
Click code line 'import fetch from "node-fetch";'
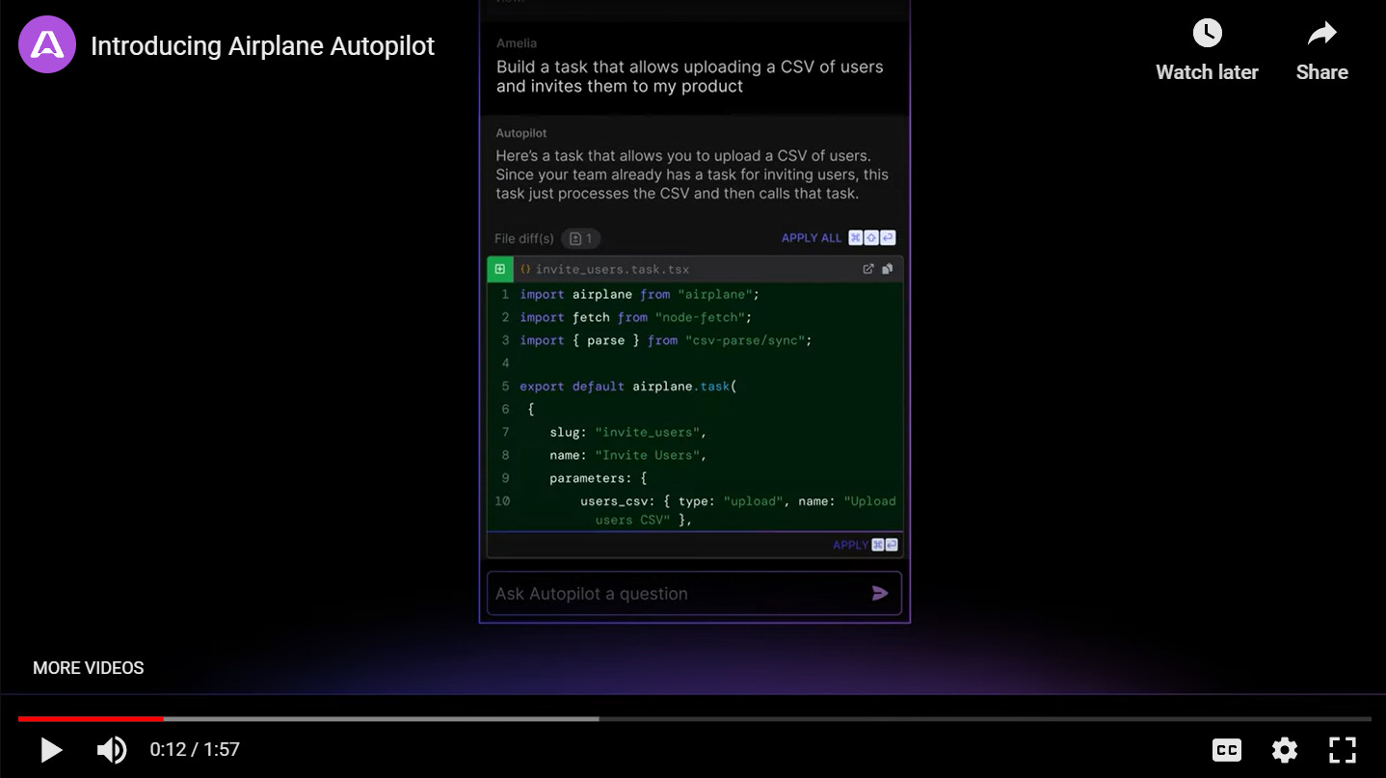pyautogui.click(x=635, y=317)
